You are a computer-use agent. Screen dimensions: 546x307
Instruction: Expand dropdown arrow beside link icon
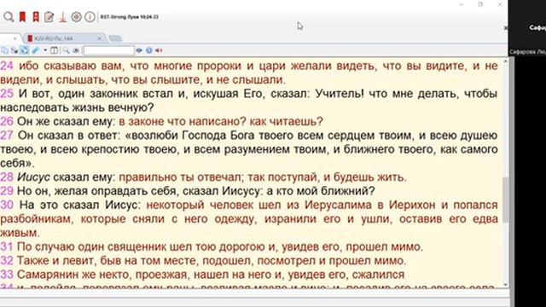pyautogui.click(x=45, y=50)
